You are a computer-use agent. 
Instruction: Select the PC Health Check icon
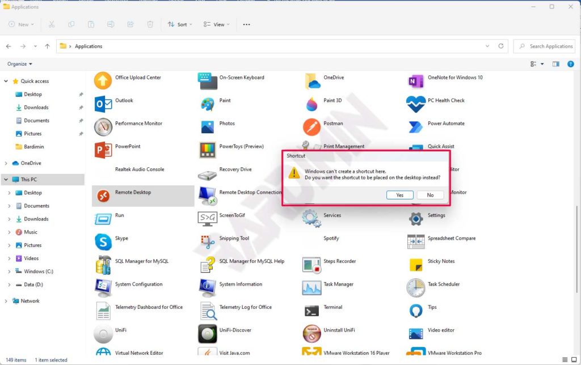coord(416,104)
